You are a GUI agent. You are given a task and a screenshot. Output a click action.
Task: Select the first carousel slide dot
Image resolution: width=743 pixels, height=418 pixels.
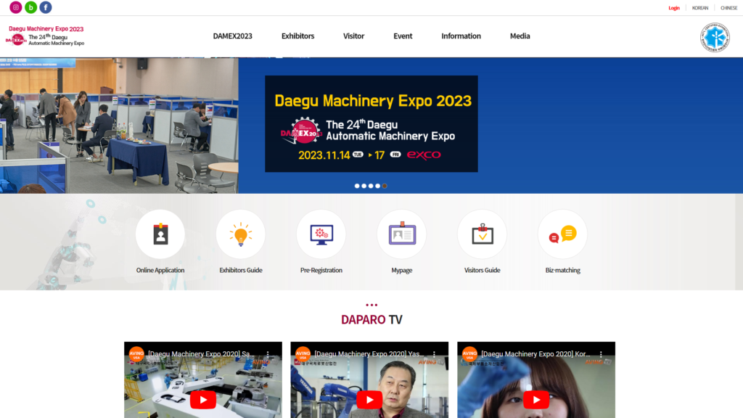(x=357, y=186)
